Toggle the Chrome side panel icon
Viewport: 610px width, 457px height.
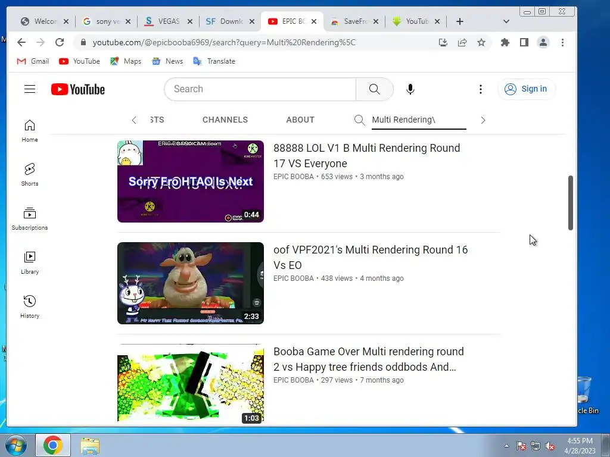[524, 42]
